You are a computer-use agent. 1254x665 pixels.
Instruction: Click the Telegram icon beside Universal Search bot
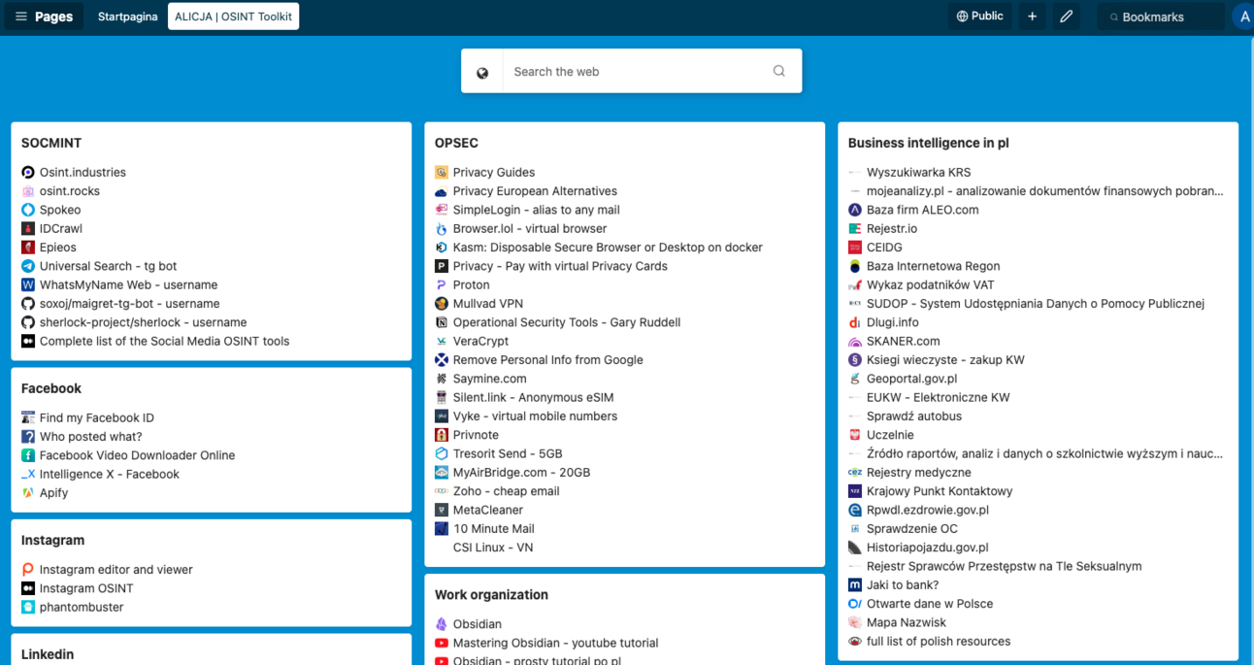pos(28,266)
